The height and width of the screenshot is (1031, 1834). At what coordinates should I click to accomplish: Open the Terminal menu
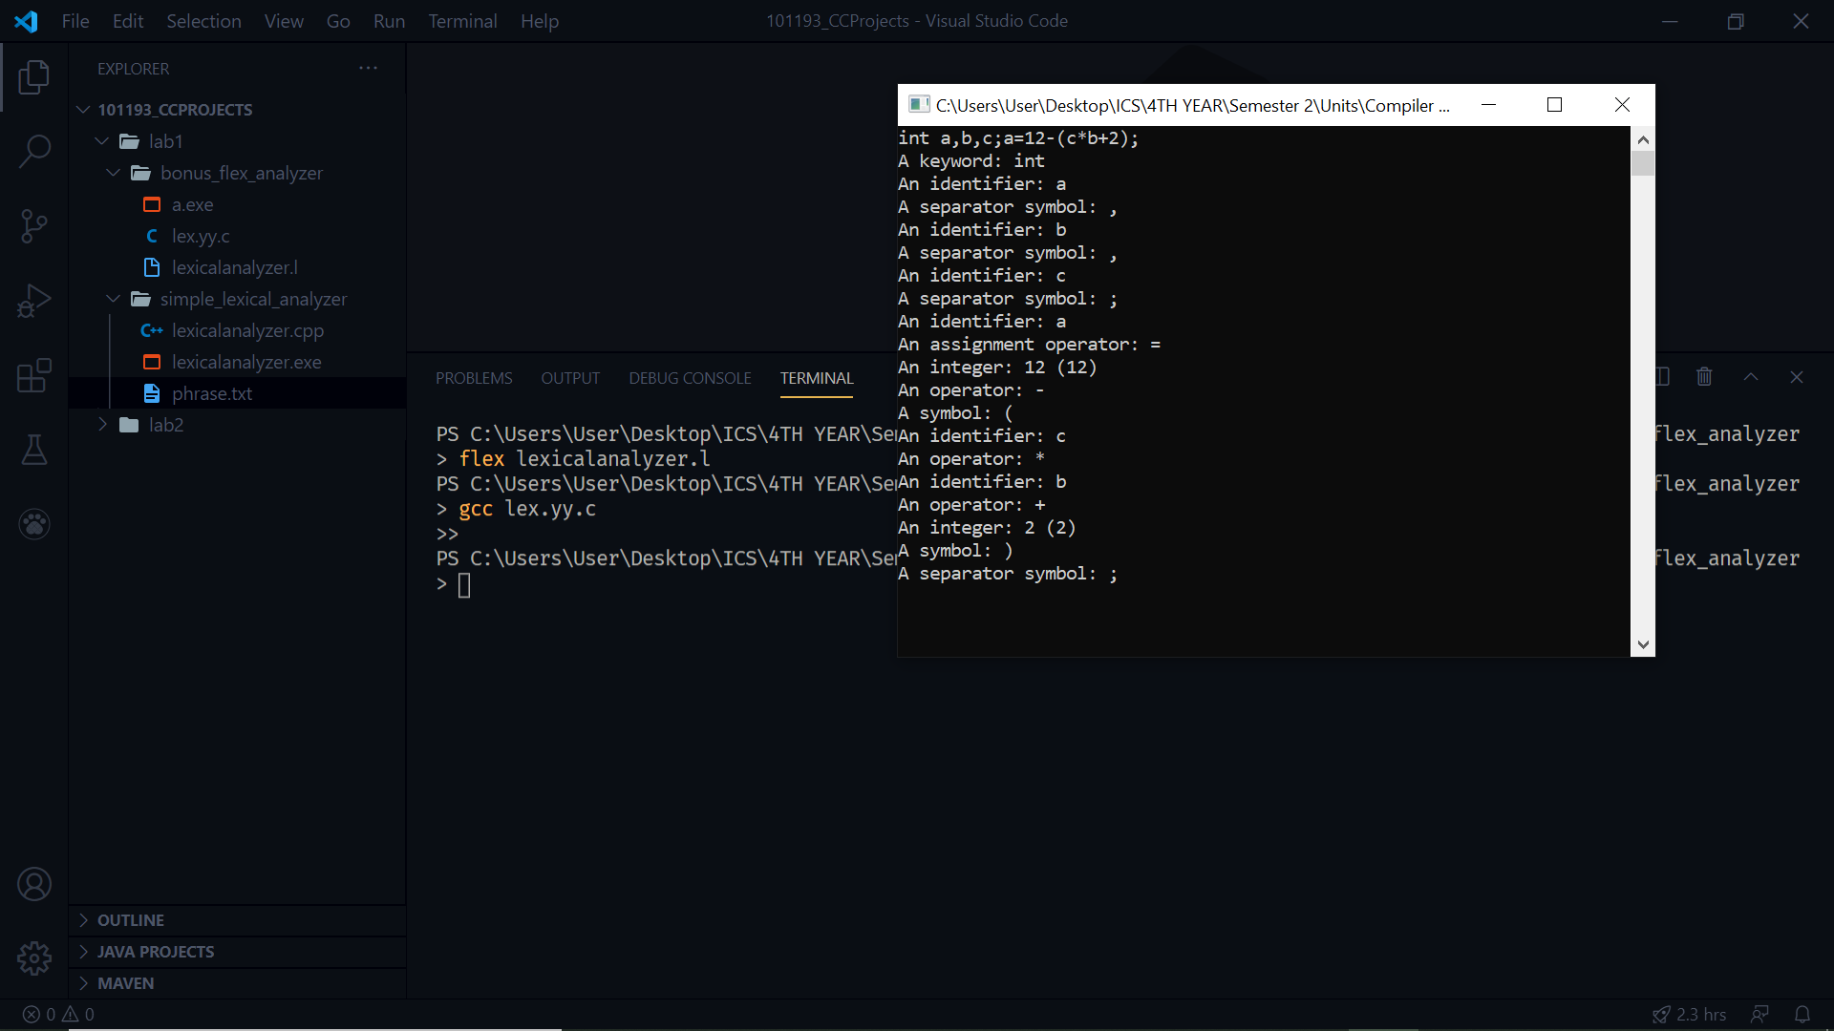[x=462, y=21]
